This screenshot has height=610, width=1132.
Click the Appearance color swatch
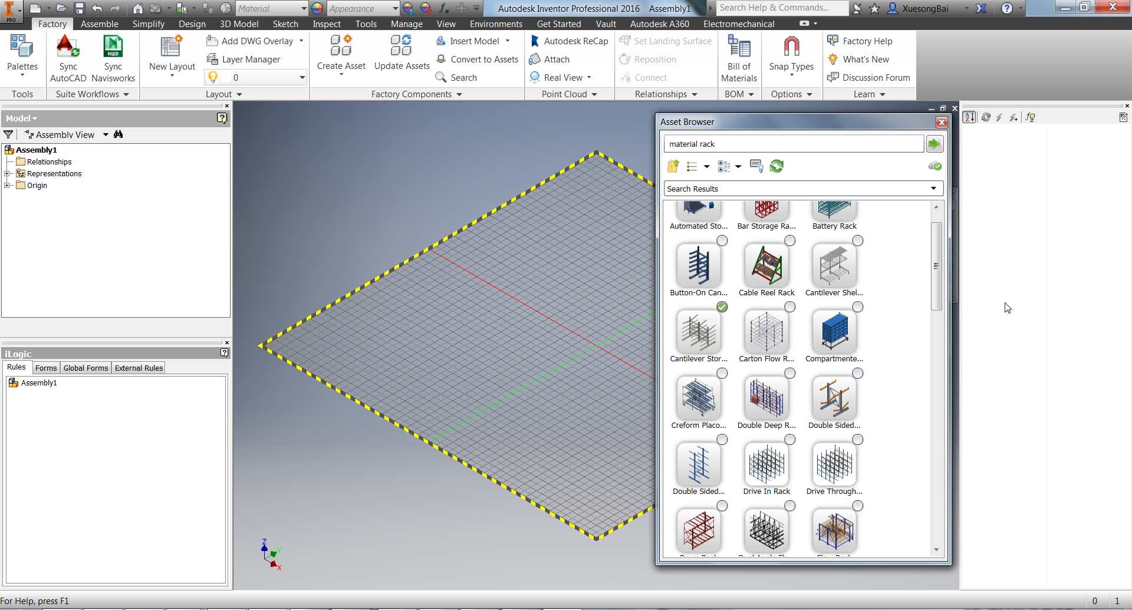(317, 8)
